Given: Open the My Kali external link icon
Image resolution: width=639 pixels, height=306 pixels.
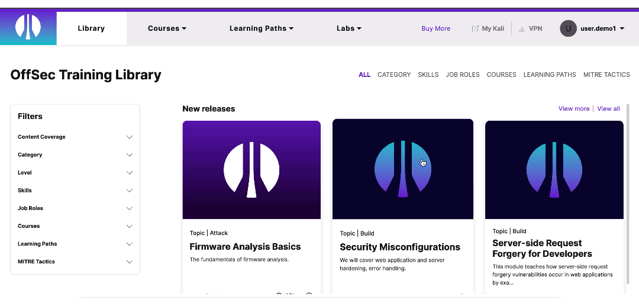Looking at the screenshot, I should point(475,28).
